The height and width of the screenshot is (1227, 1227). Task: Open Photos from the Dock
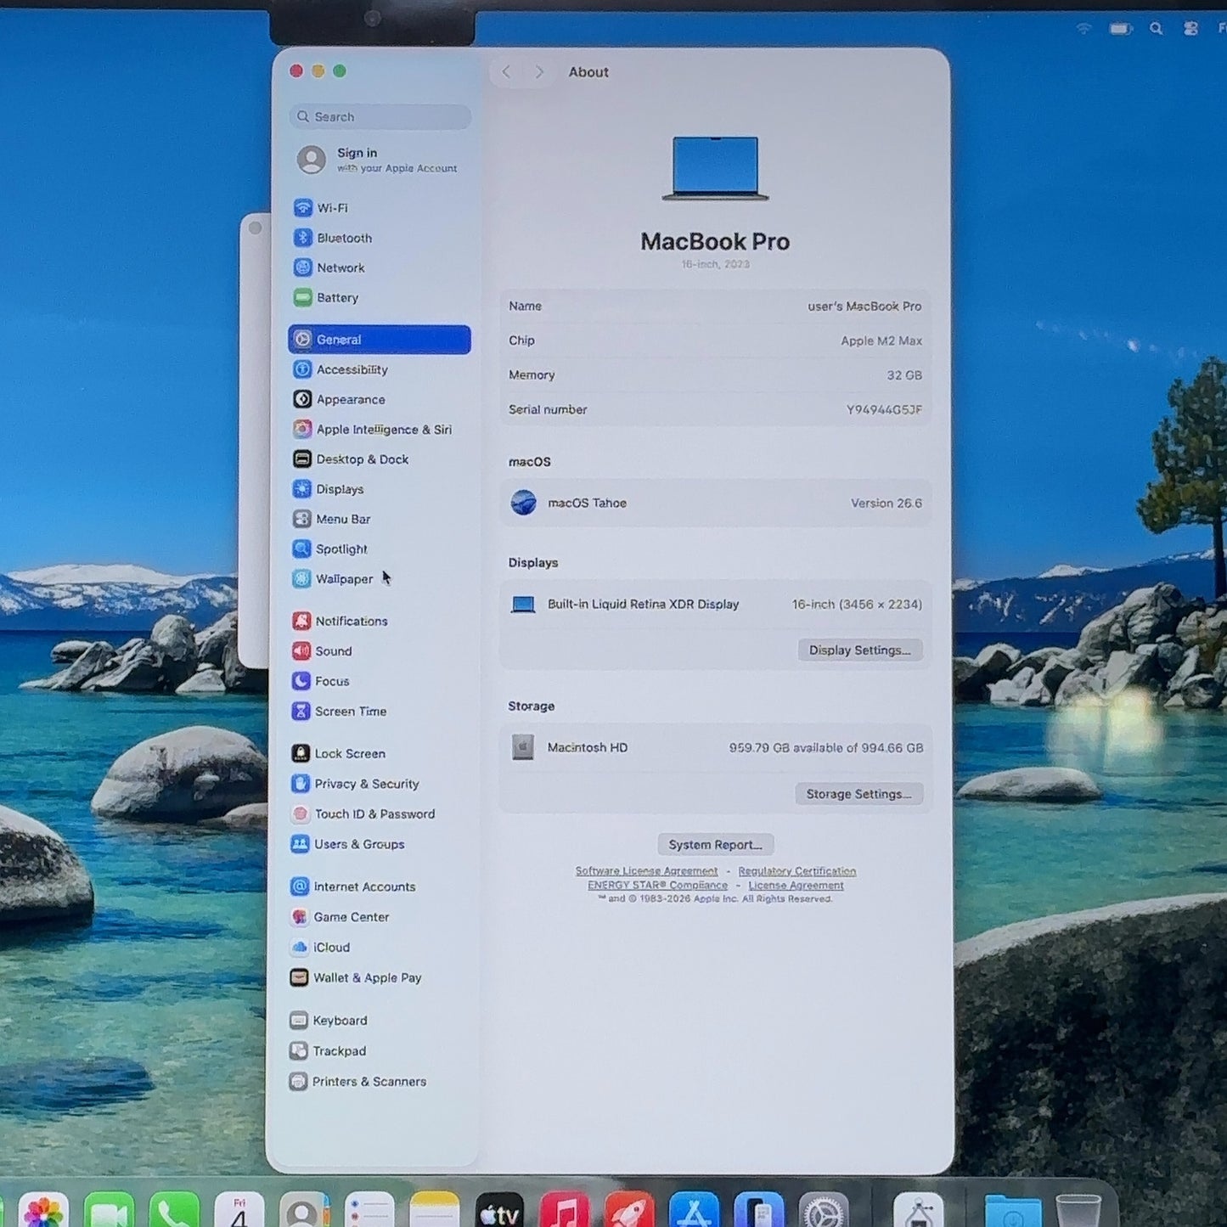tap(43, 1209)
